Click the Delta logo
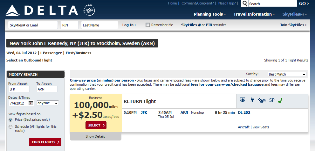This screenshot has height=151, width=315. 41,10
